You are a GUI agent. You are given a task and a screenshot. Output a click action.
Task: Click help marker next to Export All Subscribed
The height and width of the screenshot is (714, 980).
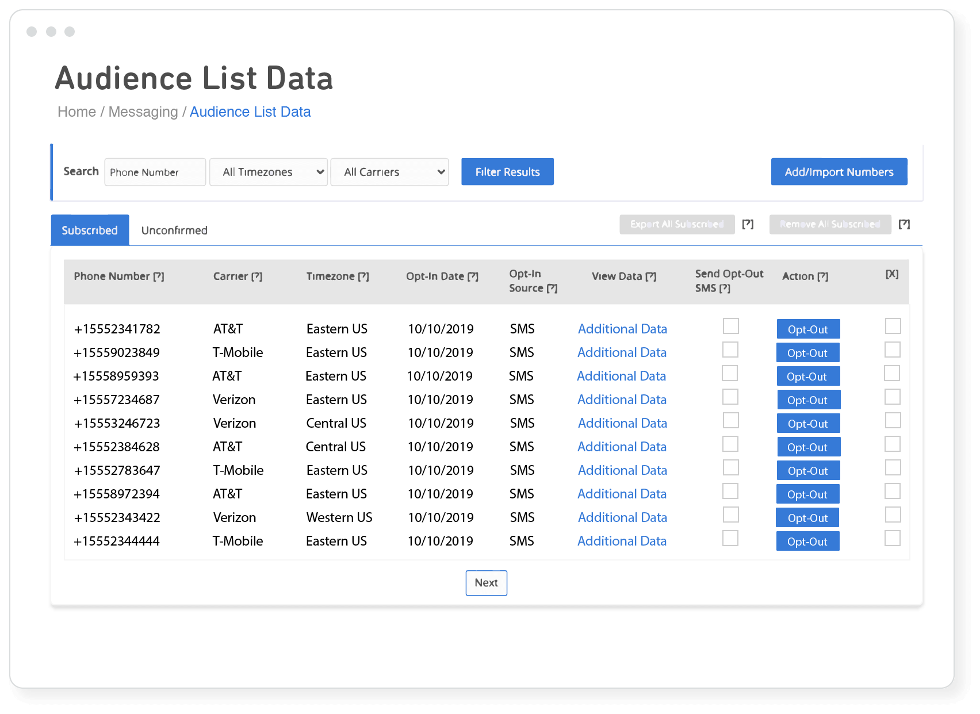pos(748,224)
